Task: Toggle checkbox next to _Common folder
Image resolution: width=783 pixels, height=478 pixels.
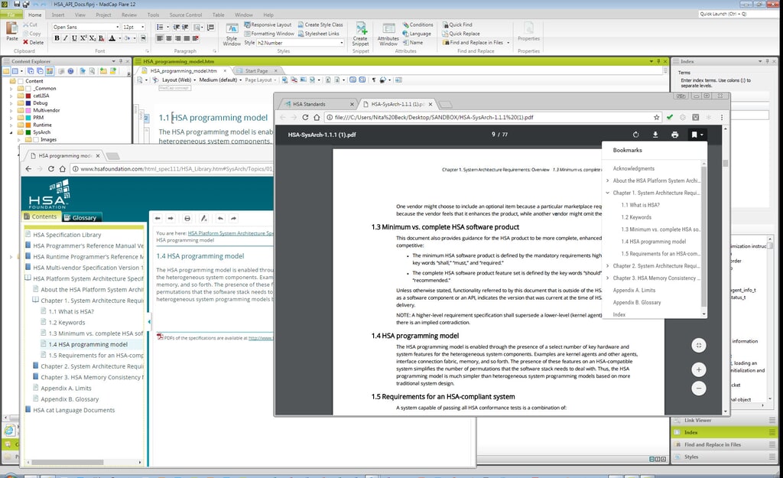Action: point(28,89)
